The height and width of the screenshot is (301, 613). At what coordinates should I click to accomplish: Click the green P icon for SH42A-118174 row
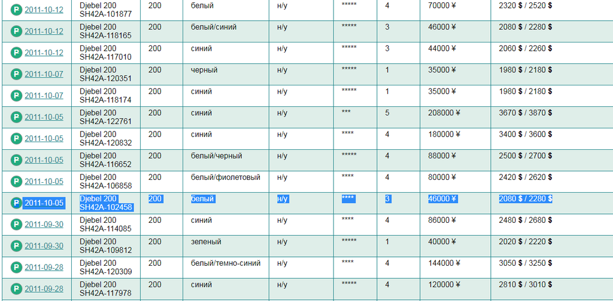tap(16, 96)
